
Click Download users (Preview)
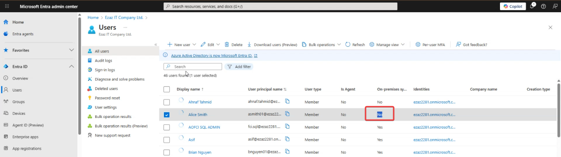[x=272, y=45]
